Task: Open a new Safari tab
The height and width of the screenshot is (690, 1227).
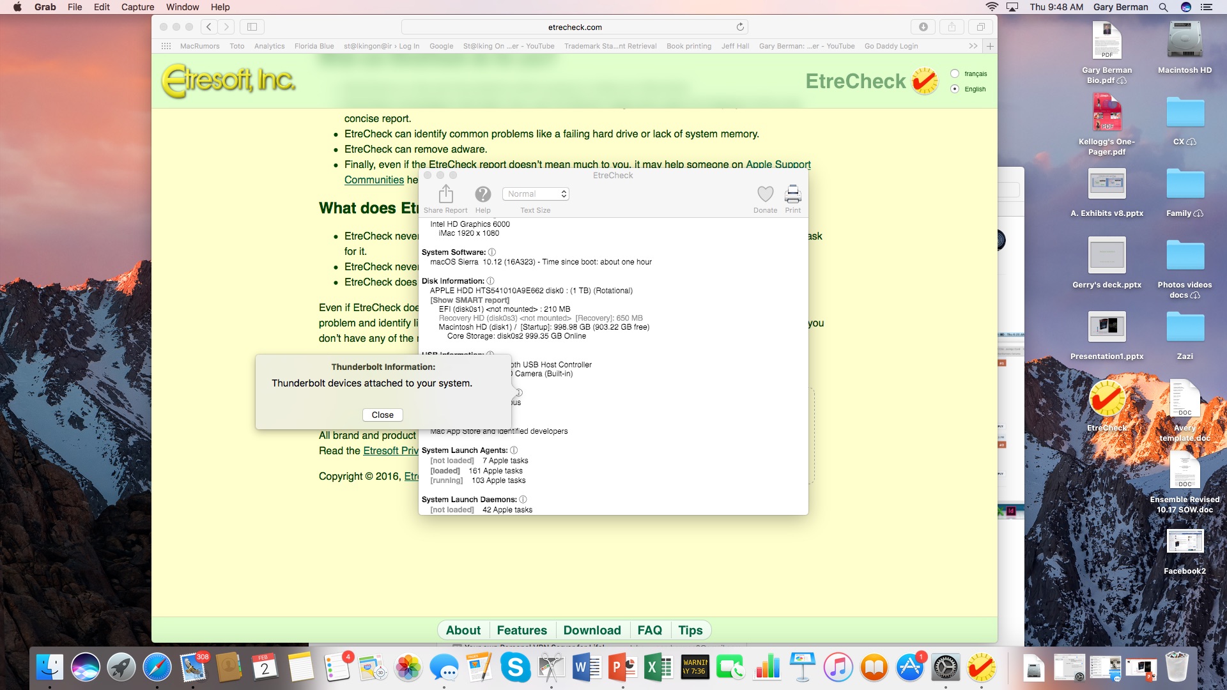Action: point(990,46)
